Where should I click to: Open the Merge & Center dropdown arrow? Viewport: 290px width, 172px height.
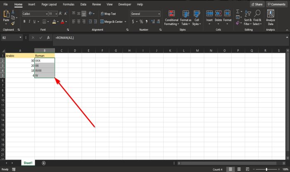[125, 22]
